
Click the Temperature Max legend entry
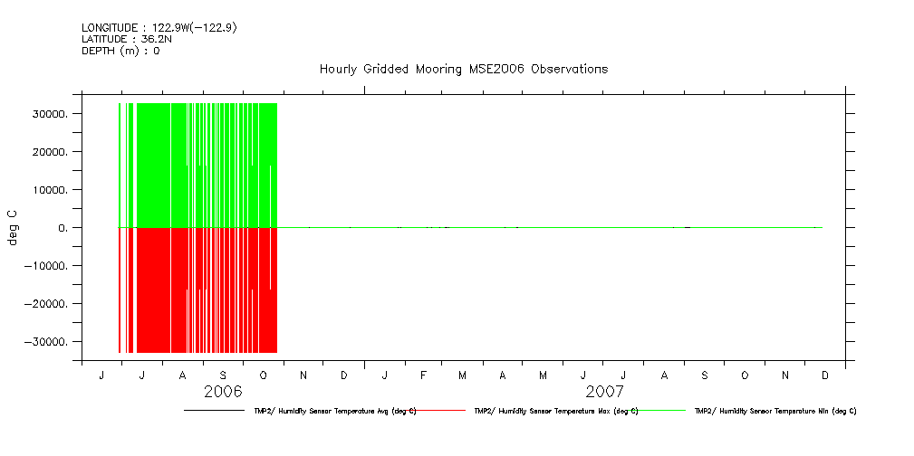click(x=555, y=411)
